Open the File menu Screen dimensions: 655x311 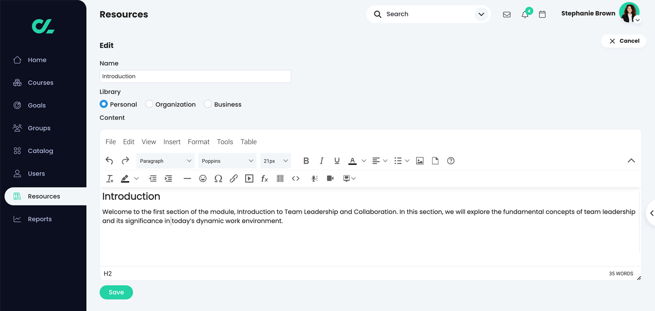point(111,142)
